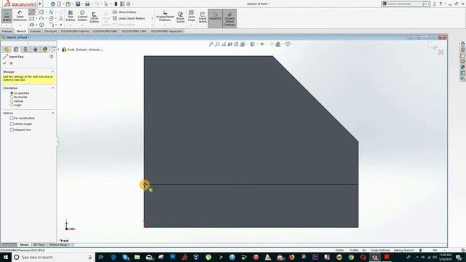Open Insert Line help icon

point(52,57)
